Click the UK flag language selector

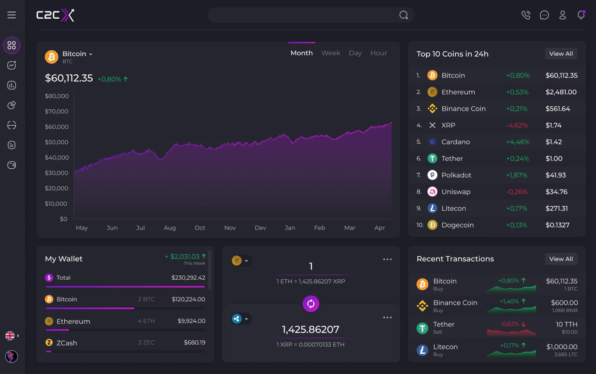pos(9,336)
